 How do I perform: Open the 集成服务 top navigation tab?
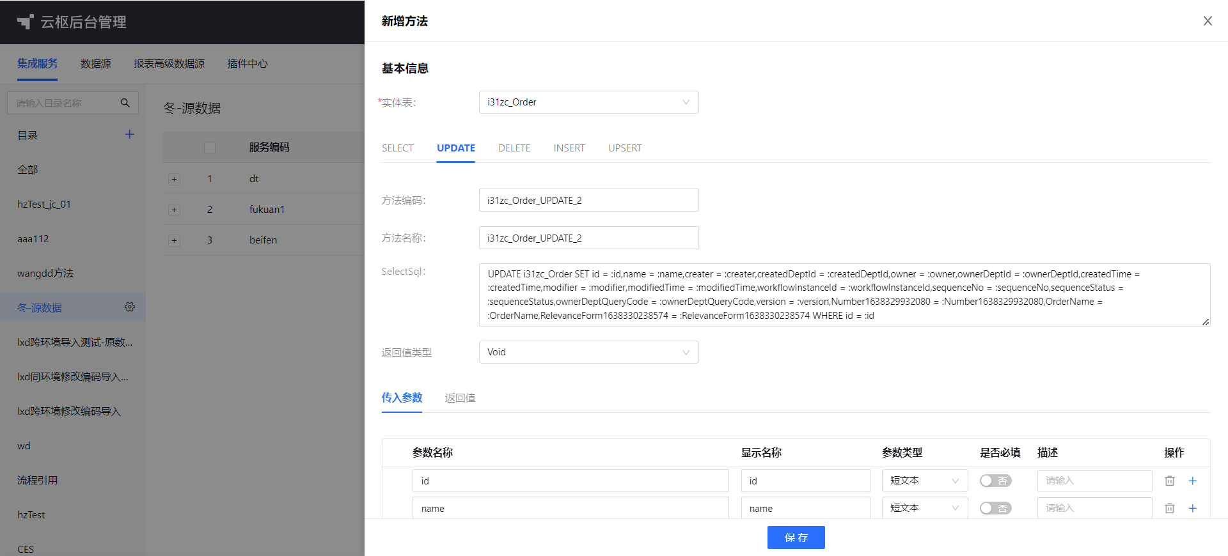pyautogui.click(x=37, y=63)
